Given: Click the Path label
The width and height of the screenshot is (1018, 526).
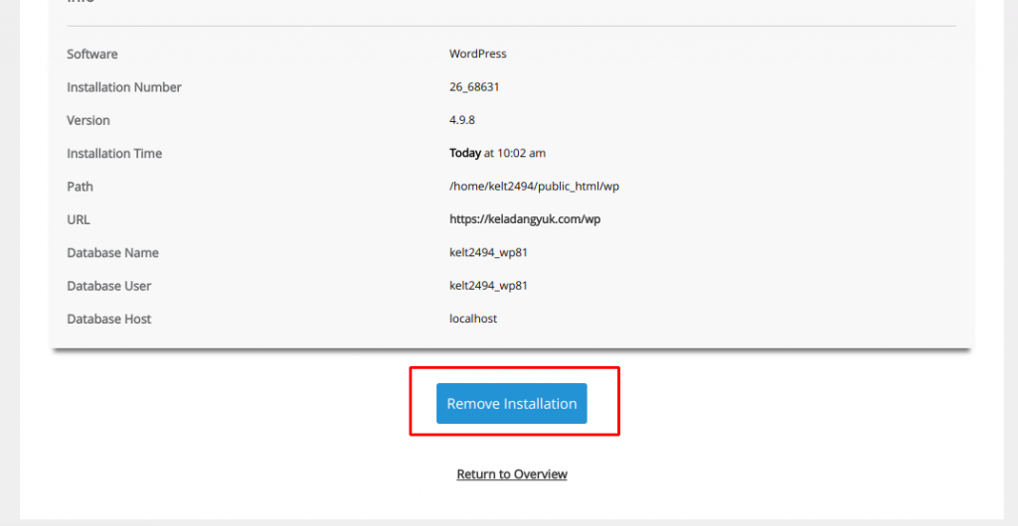Looking at the screenshot, I should point(80,187).
